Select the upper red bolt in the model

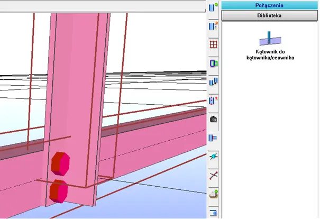click(x=60, y=162)
